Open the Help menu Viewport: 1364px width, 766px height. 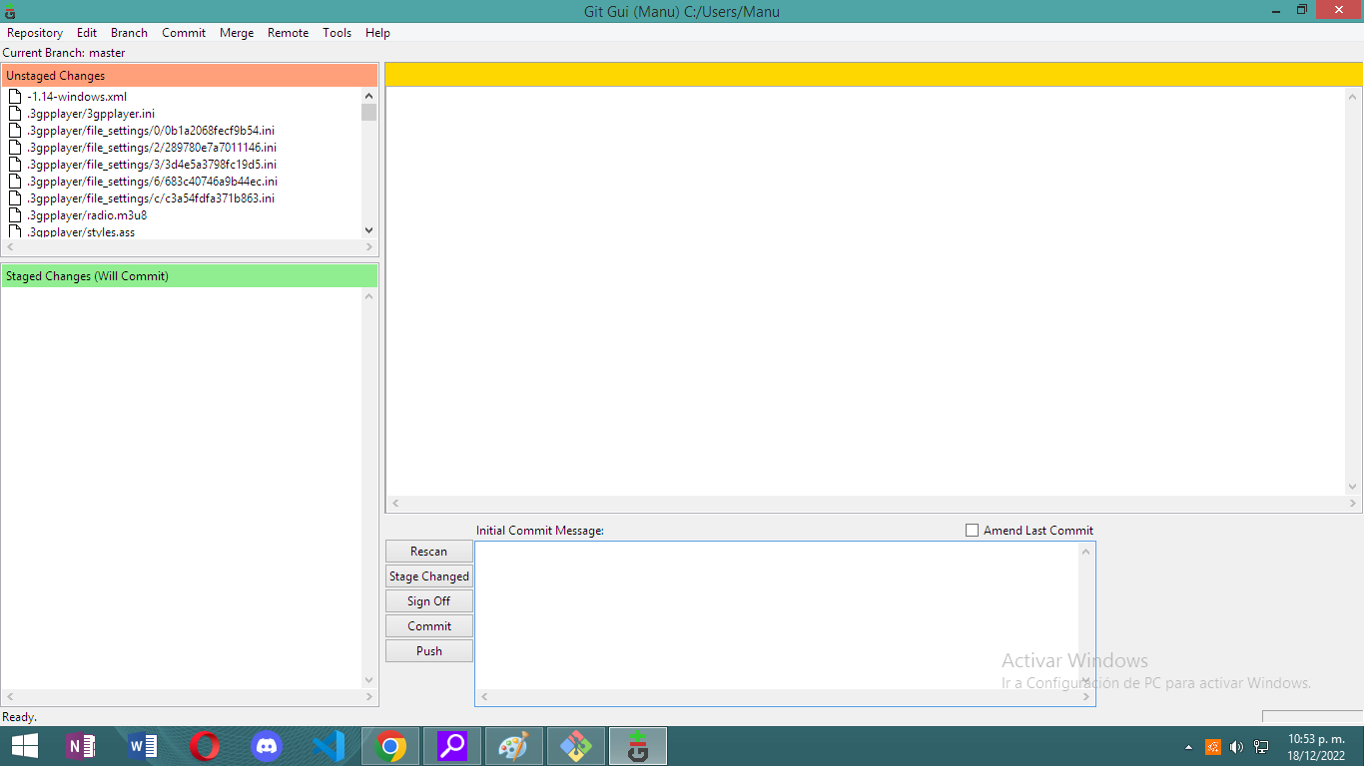[377, 33]
